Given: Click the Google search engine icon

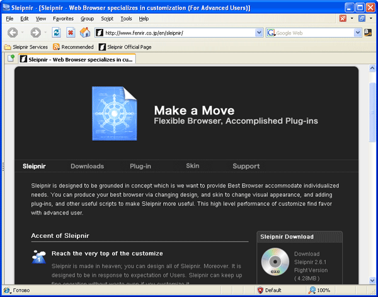Looking at the screenshot, I should (271, 33).
